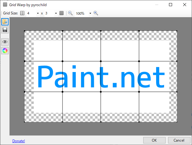Click the zoom in magnifier icon
This screenshot has width=192, height=145.
tap(96, 13)
